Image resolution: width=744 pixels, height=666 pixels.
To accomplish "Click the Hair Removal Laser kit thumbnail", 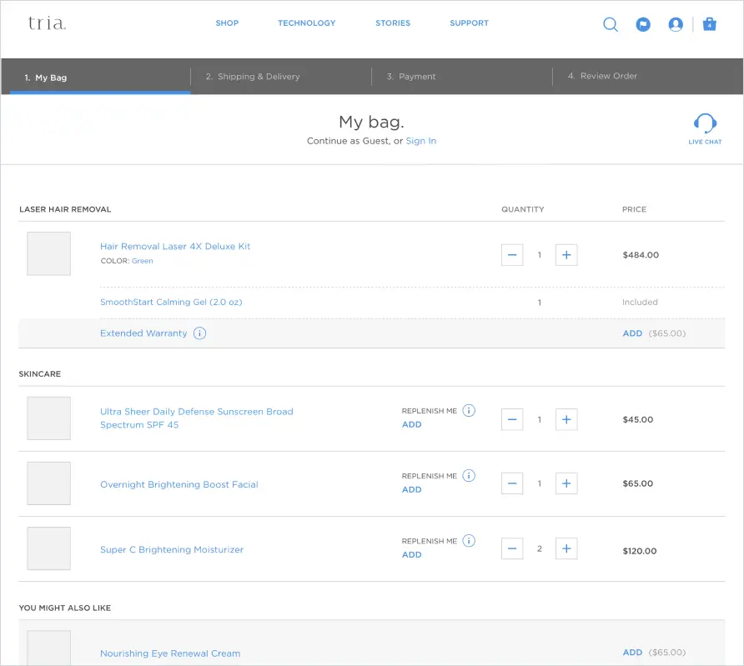I will 49,253.
